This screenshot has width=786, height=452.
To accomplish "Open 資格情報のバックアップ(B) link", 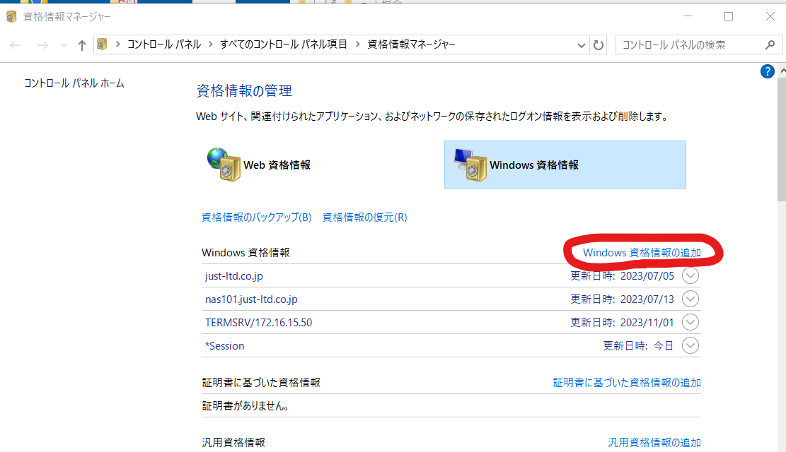I will pyautogui.click(x=256, y=218).
